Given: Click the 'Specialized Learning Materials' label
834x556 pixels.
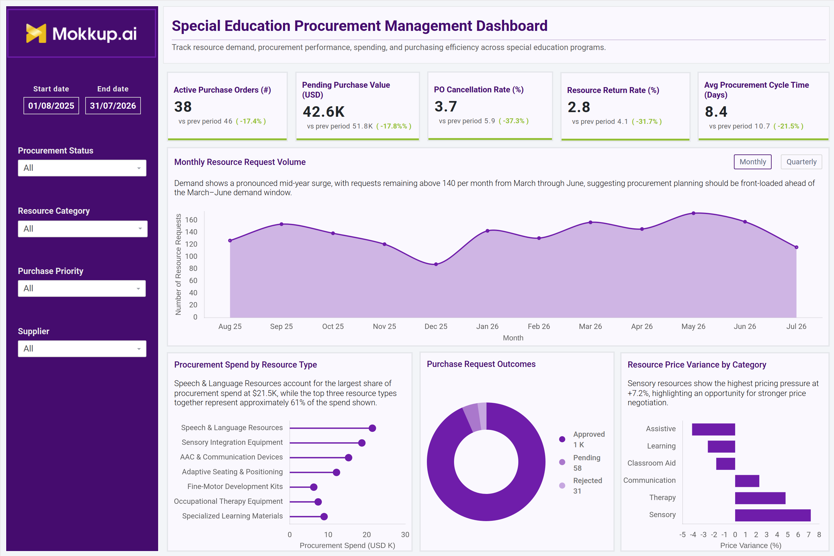Looking at the screenshot, I should [232, 516].
